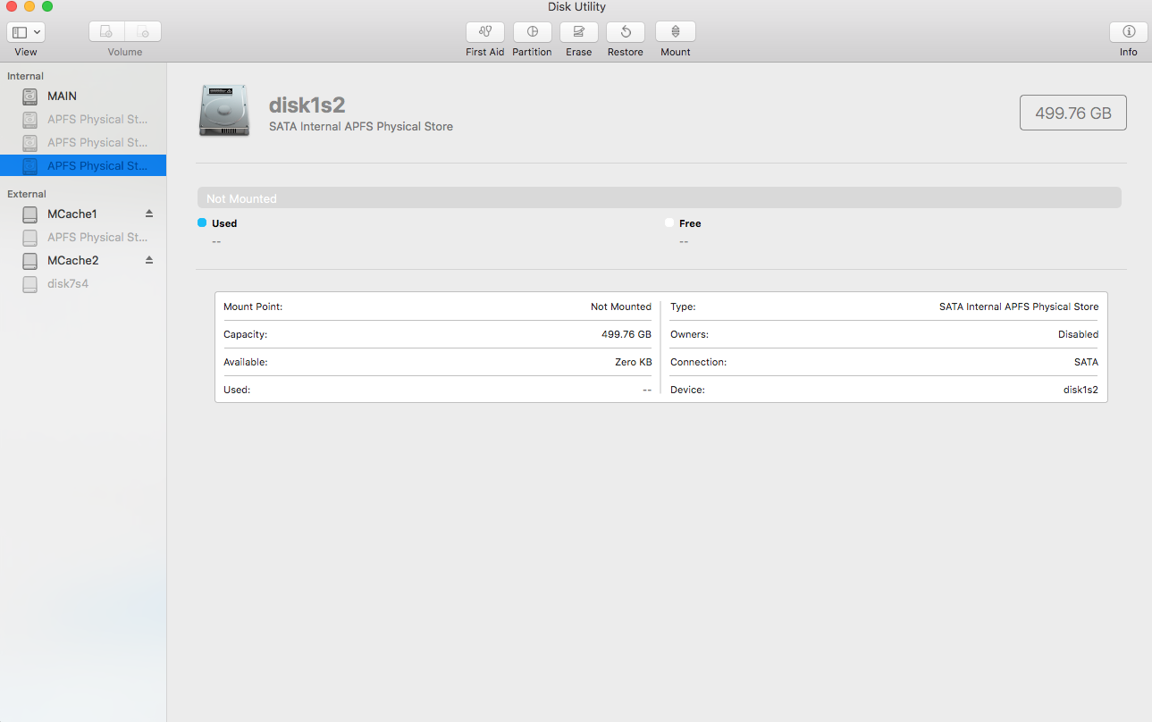
Task: Click the Mount Point label in the table
Action: tap(253, 306)
